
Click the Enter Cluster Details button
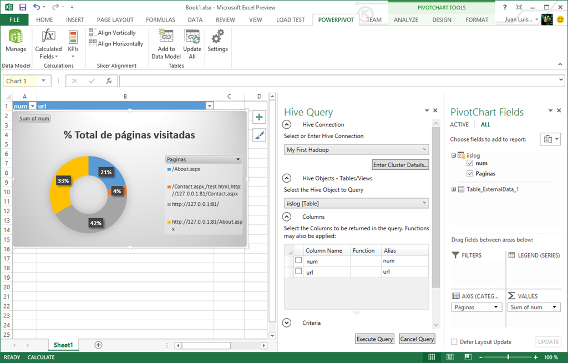click(400, 165)
